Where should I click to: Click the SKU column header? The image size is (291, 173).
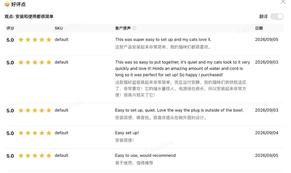59,28
